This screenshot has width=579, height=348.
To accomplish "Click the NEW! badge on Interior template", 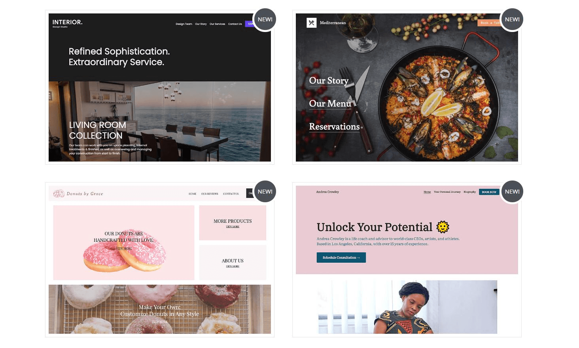I will coord(265,19).
